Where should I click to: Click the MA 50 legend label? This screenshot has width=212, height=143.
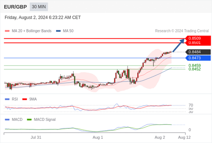[x=68, y=31]
